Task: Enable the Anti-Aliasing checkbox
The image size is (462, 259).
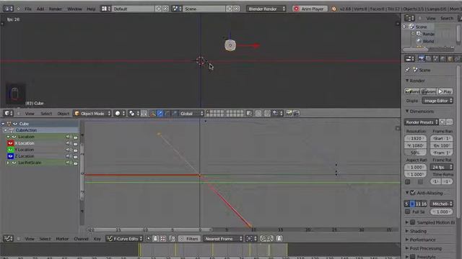Action: pos(413,193)
